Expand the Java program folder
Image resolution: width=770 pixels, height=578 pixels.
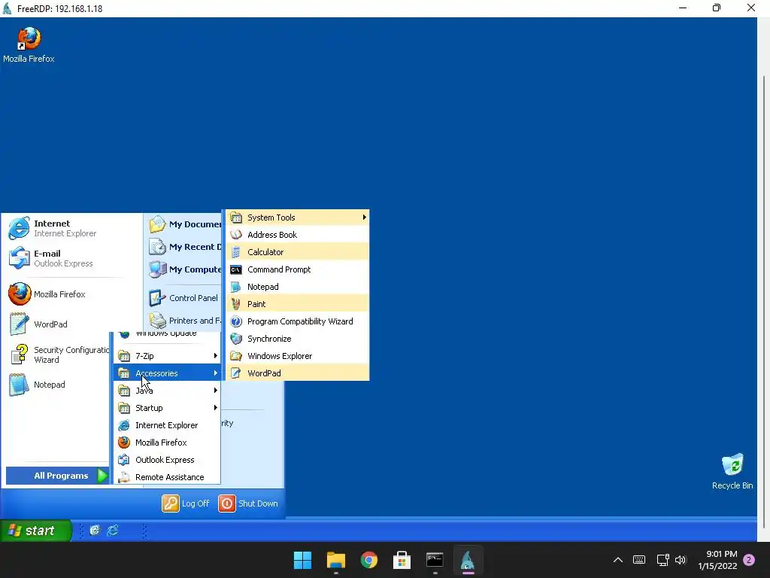click(168, 391)
